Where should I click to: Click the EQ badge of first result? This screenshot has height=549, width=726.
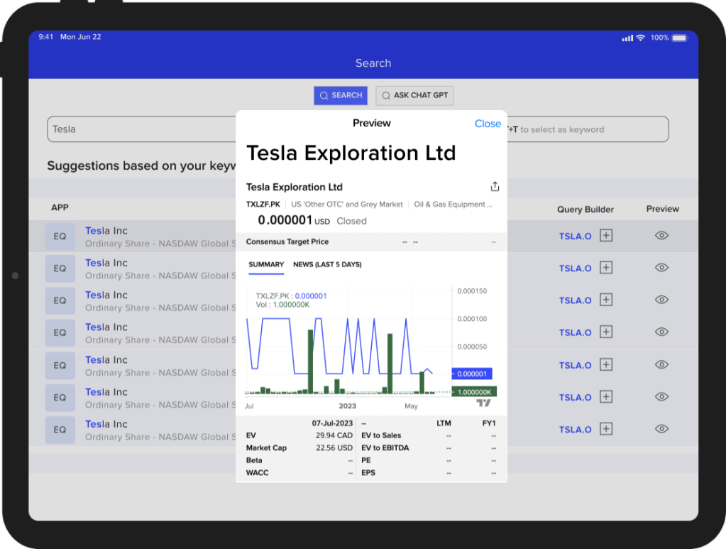(x=60, y=236)
